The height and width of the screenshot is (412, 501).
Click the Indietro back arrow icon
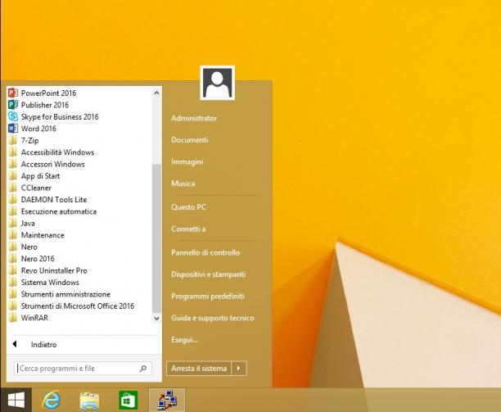coord(15,344)
